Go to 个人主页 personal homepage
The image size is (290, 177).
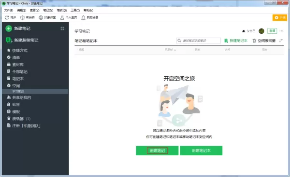[69, 17]
